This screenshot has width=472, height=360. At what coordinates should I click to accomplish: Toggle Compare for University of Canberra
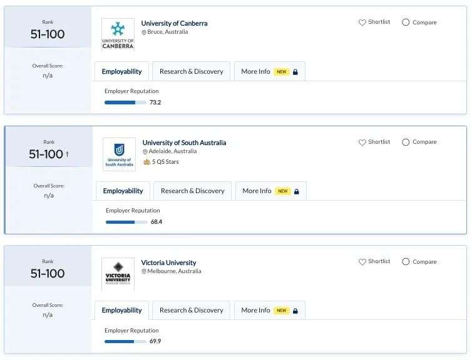click(406, 22)
